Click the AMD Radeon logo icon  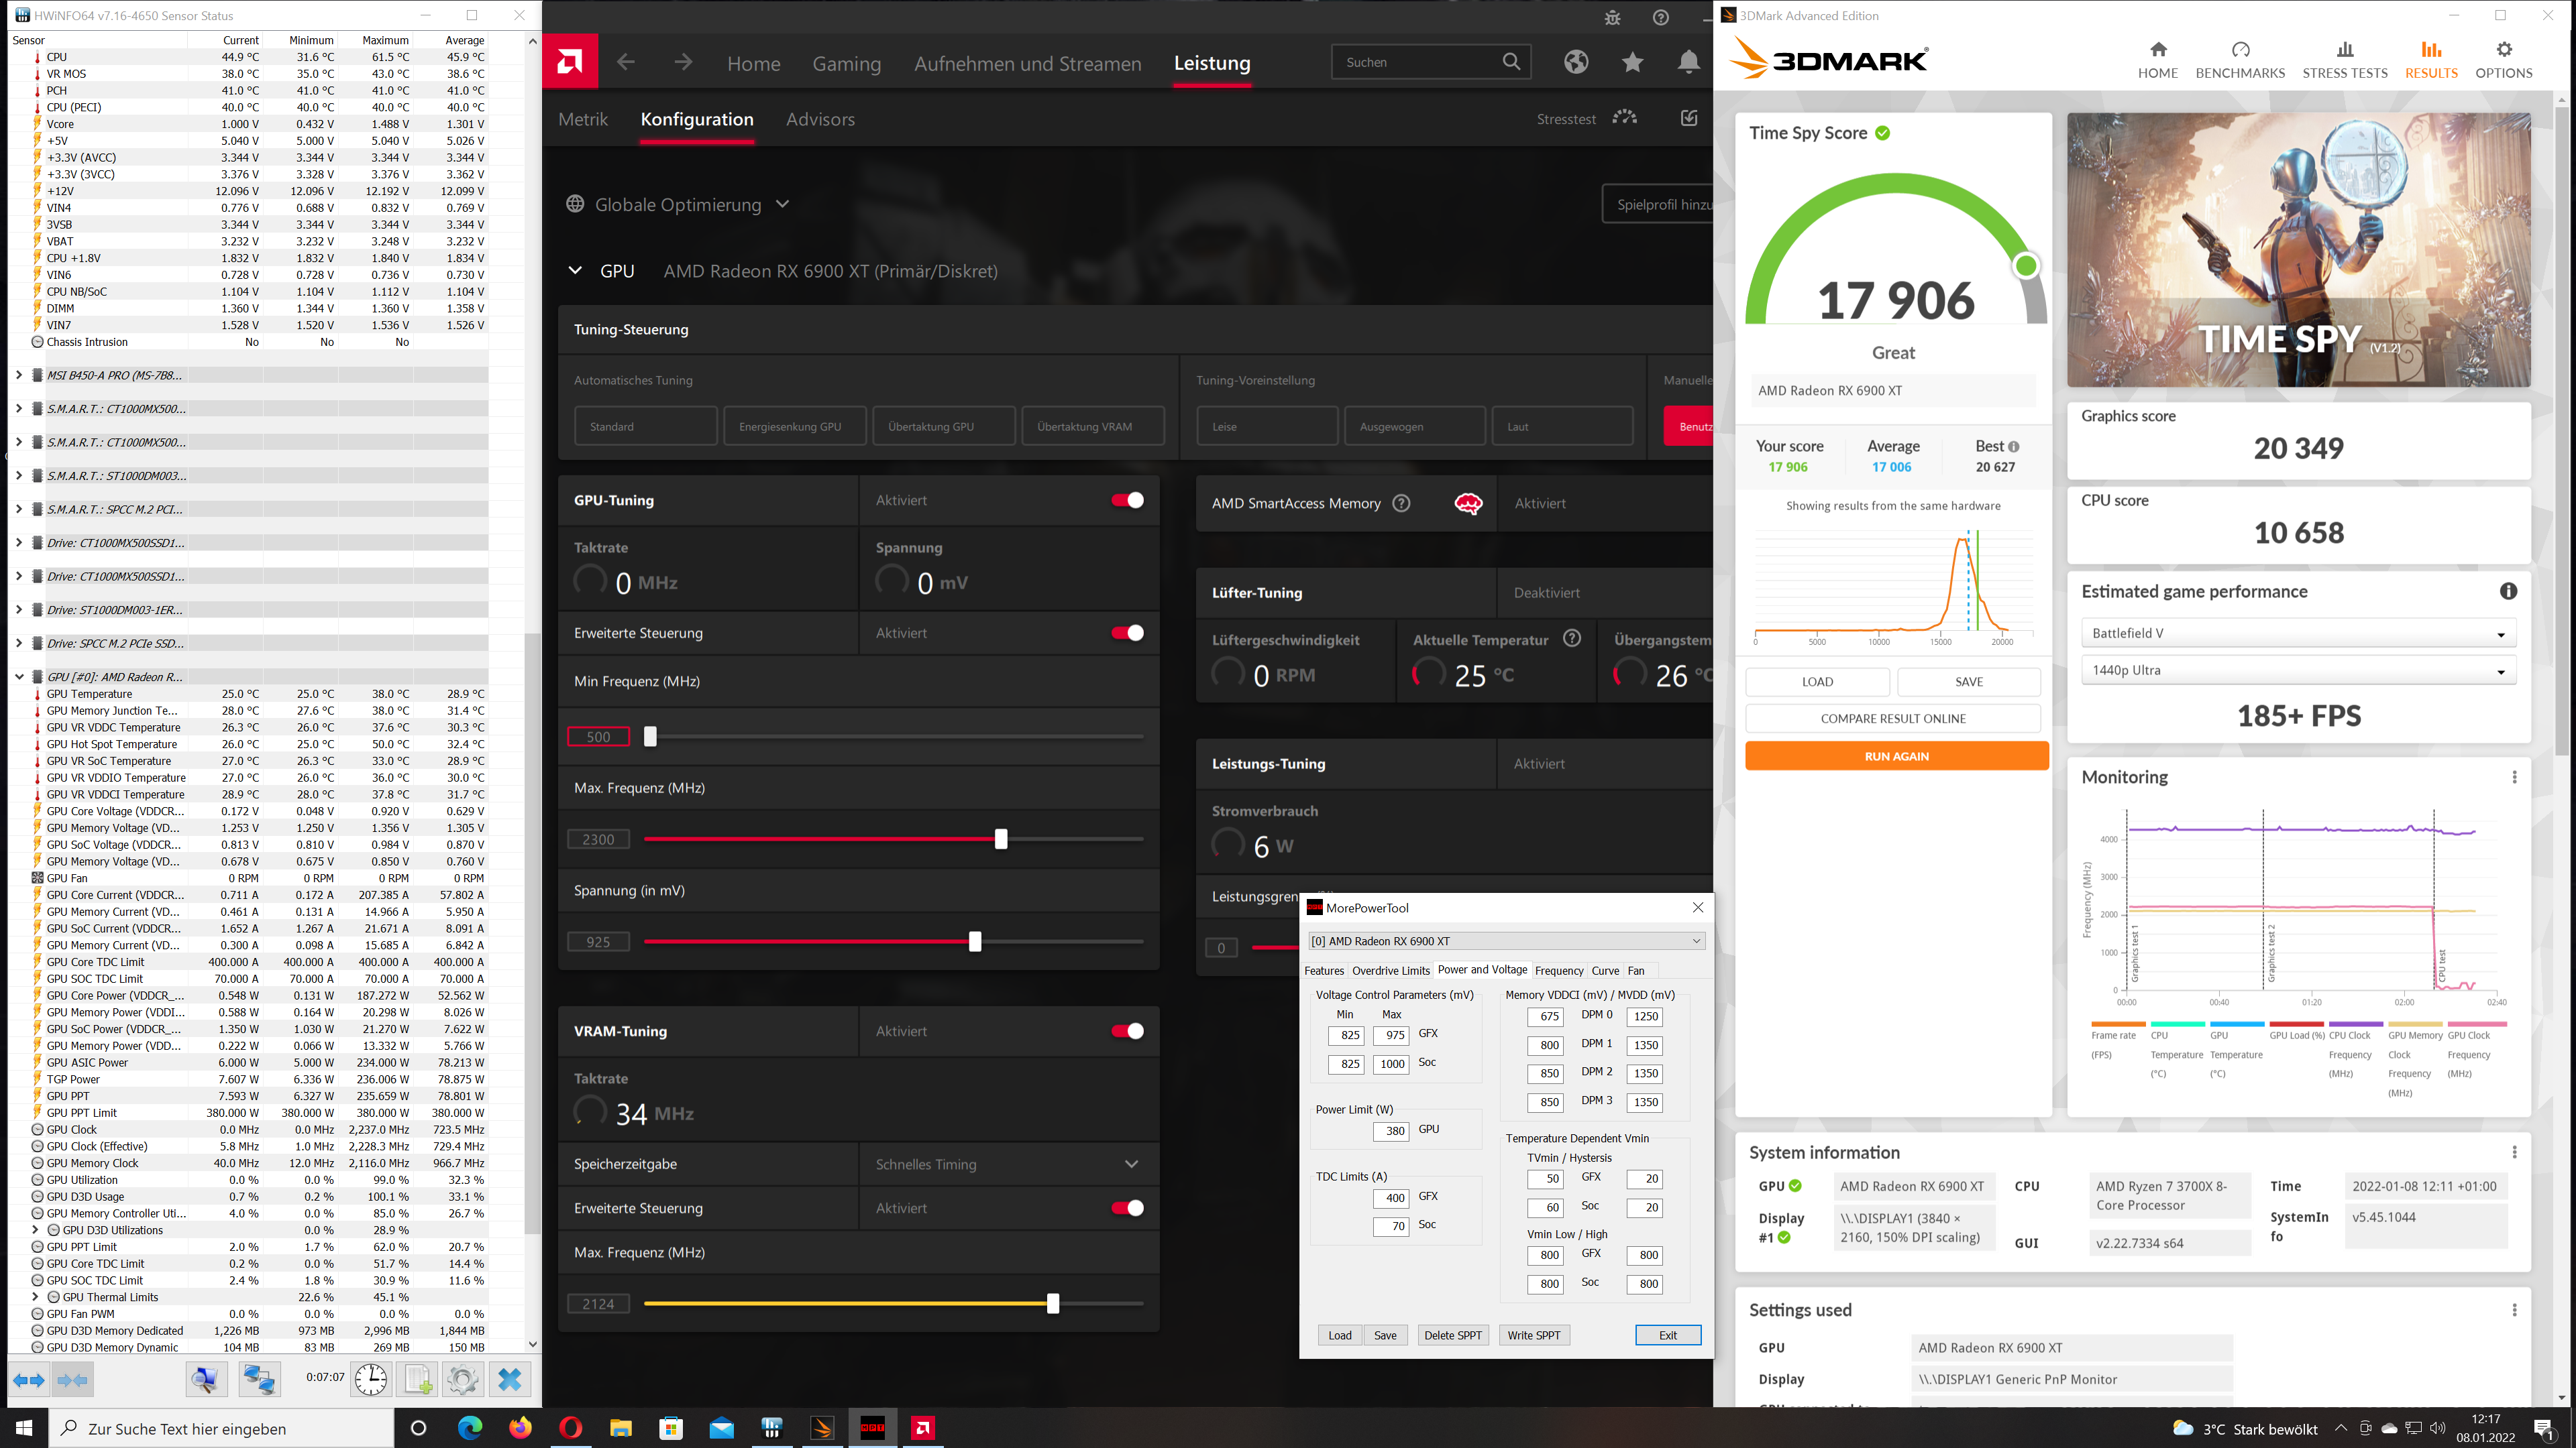(x=570, y=62)
